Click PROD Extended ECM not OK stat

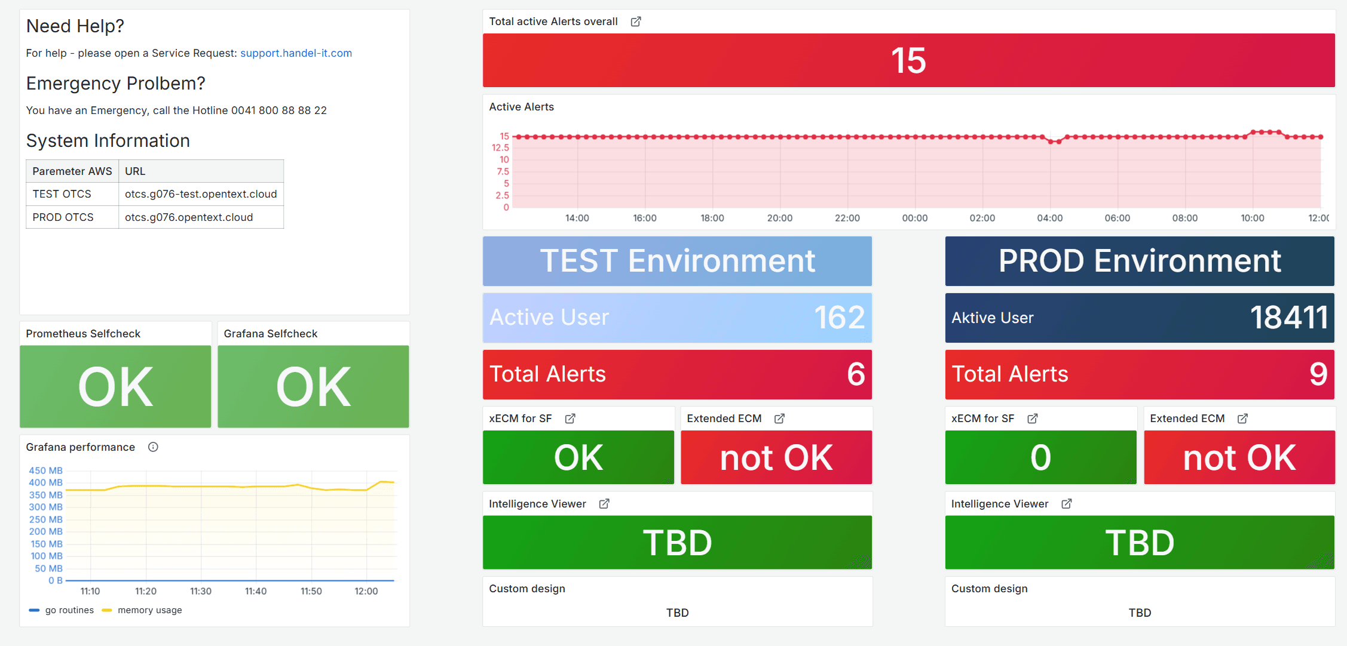1239,457
